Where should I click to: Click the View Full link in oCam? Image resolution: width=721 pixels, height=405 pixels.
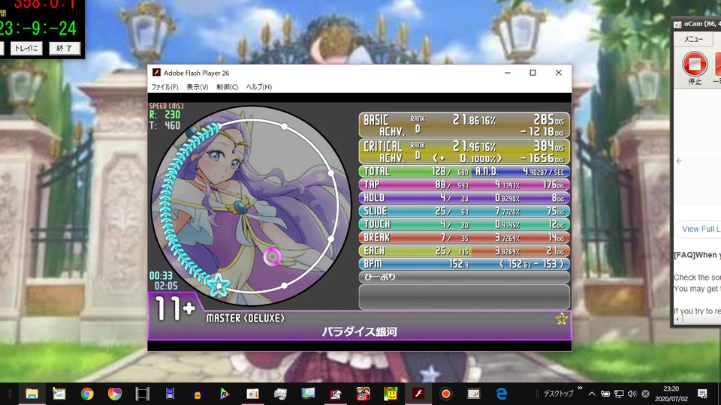point(701,229)
